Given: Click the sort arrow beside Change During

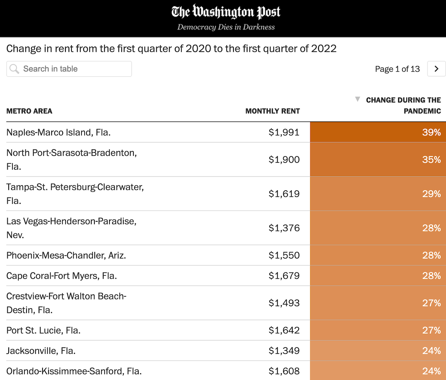Looking at the screenshot, I should tap(357, 100).
